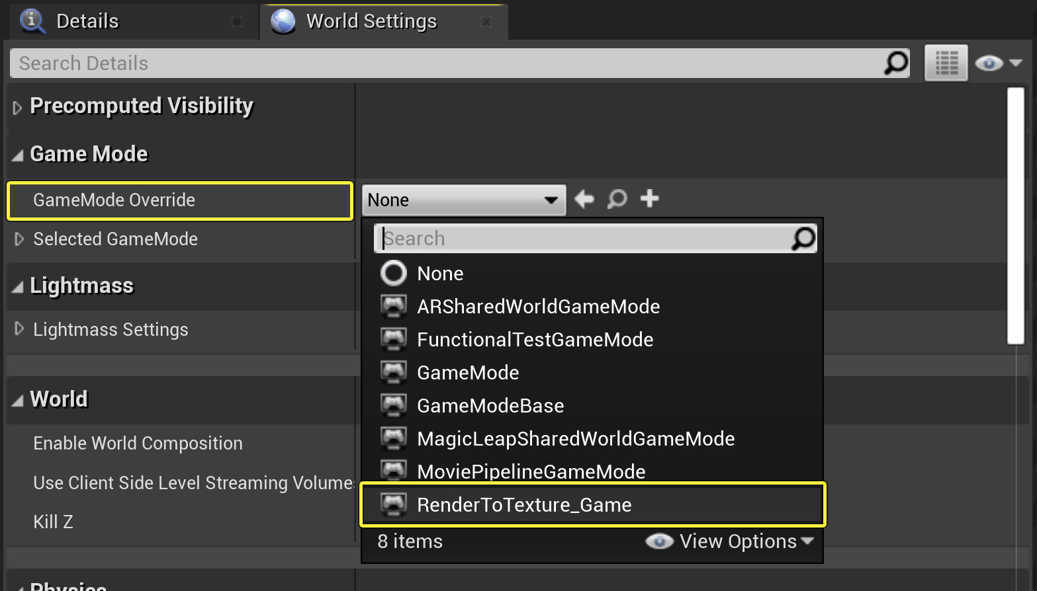1037x591 pixels.
Task: Click the eye icon next to View Options
Action: point(658,541)
